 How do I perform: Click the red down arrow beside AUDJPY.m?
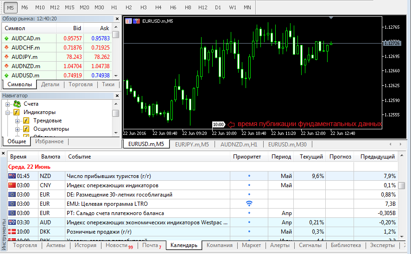pyautogui.click(x=6, y=57)
